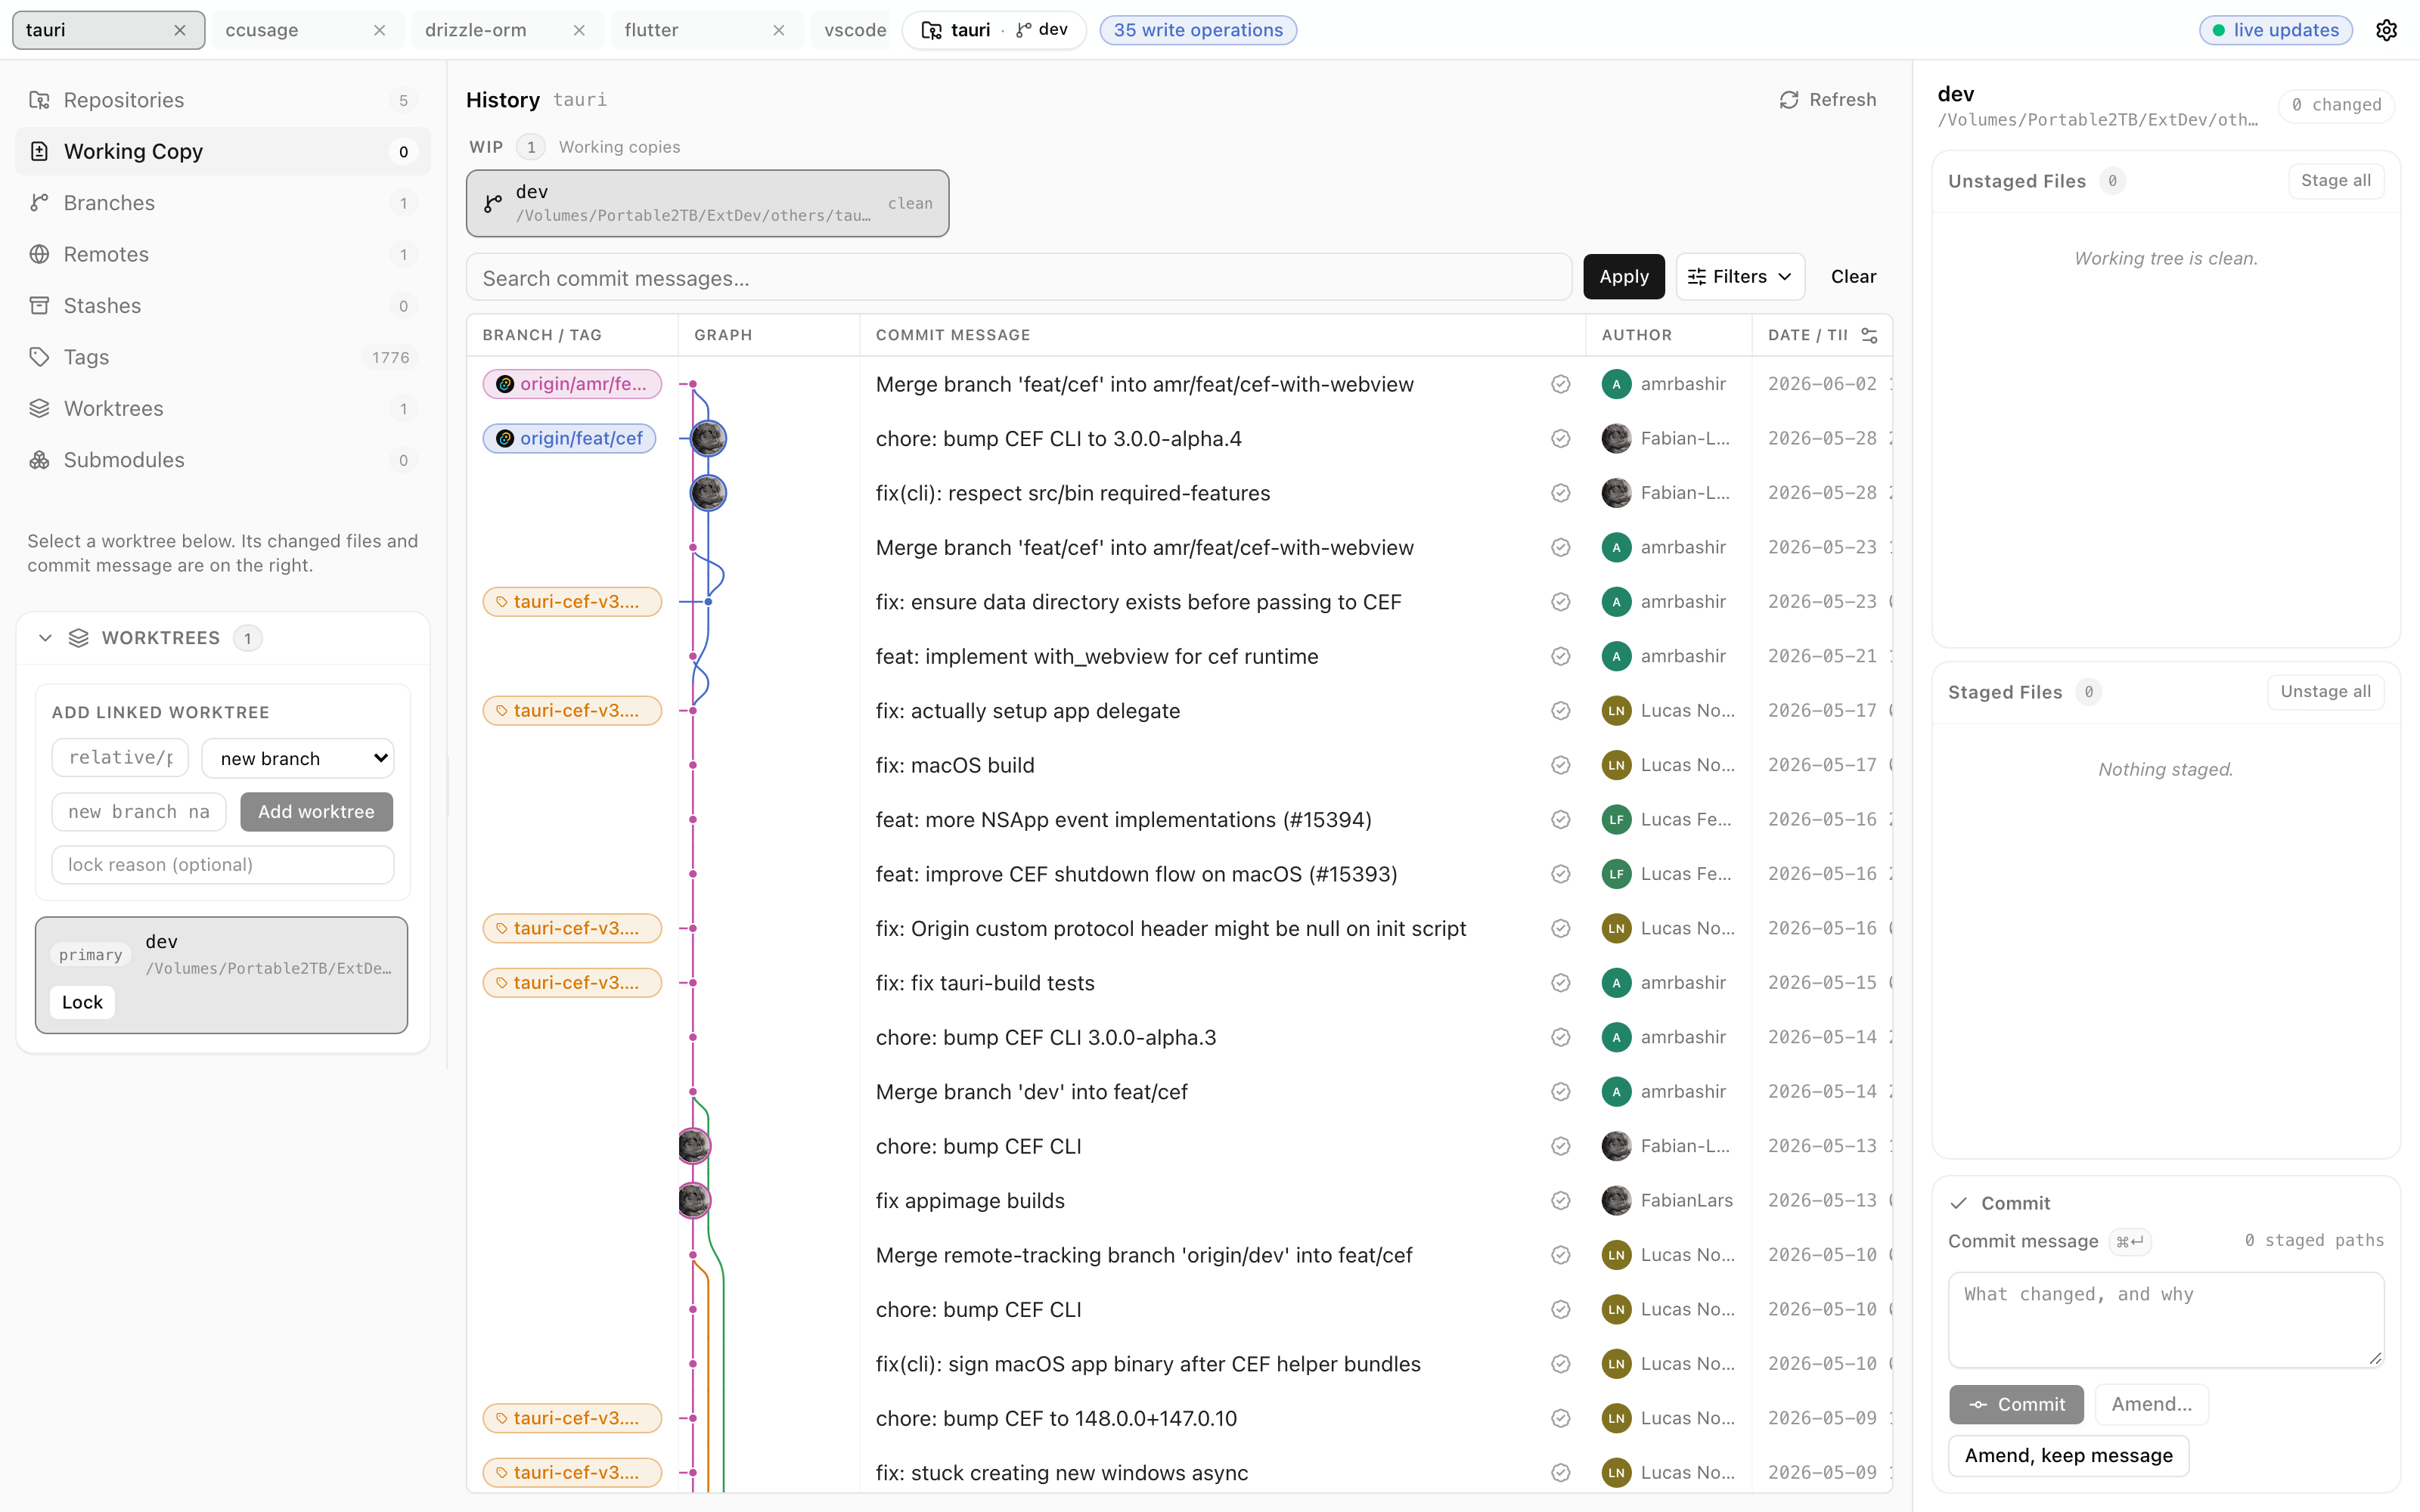Click Add worktree button
The height and width of the screenshot is (1512, 2420).
point(316,812)
